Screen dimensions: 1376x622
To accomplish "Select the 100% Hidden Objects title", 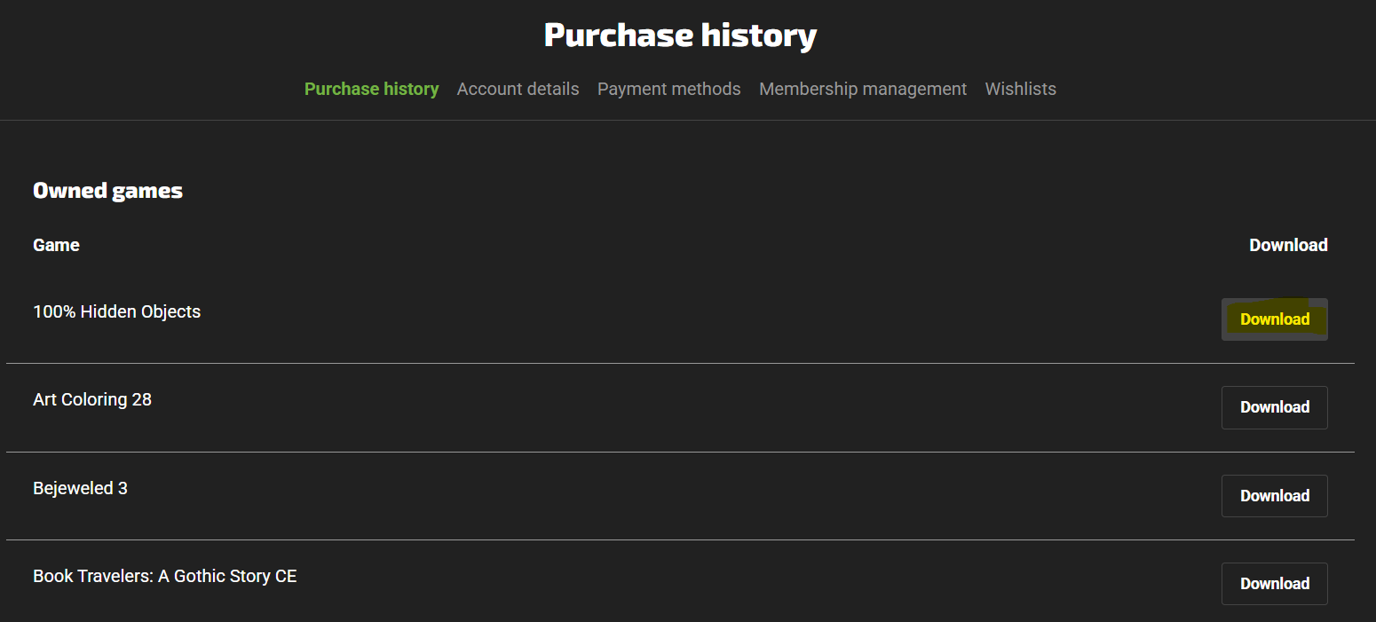I will click(x=116, y=311).
